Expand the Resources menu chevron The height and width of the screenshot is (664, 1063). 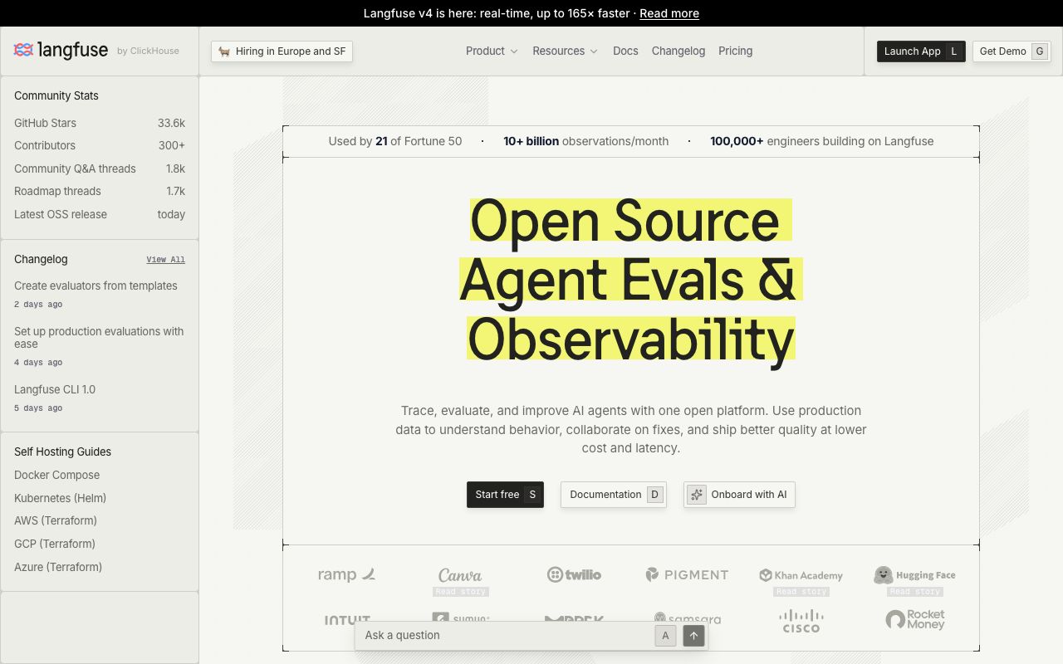pyautogui.click(x=594, y=51)
